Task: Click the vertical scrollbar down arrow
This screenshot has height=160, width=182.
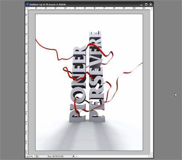Action: [x=152, y=153]
